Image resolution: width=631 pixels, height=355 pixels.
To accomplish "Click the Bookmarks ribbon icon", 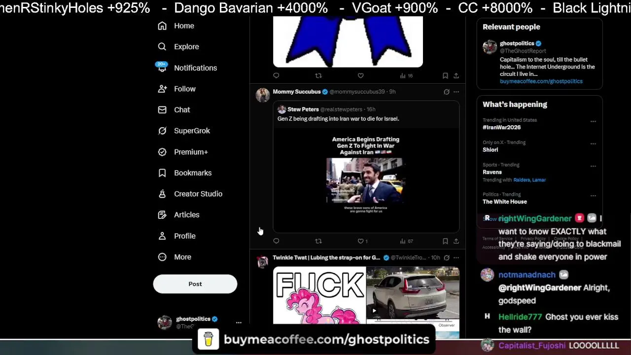I will click(162, 173).
